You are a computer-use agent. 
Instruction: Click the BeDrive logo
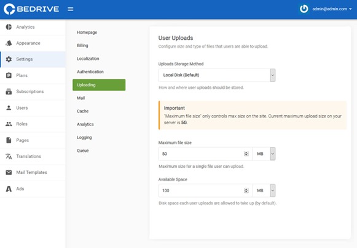[x=31, y=9]
